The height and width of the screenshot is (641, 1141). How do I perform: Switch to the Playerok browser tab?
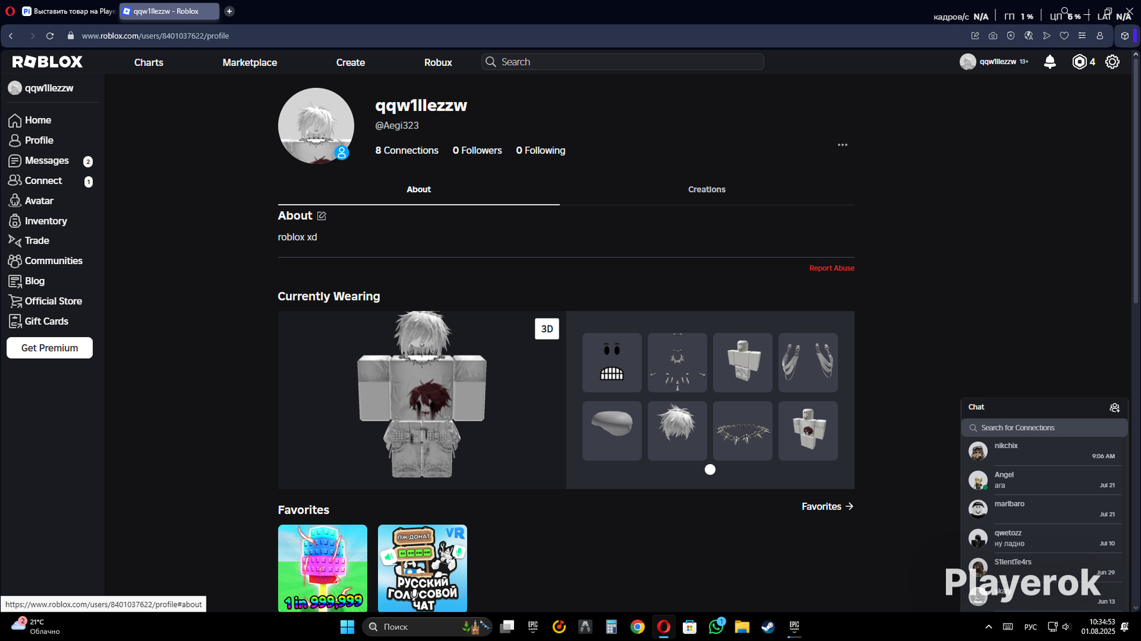pos(68,11)
